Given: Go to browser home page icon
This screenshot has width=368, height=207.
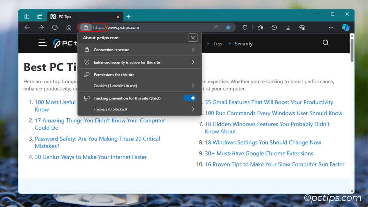Looking at the screenshot, I should [x=69, y=27].
